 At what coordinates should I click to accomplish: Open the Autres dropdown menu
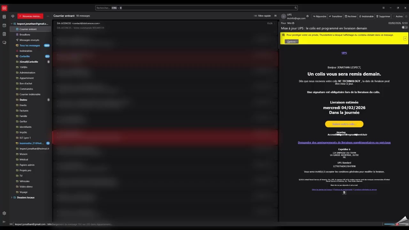click(397, 16)
